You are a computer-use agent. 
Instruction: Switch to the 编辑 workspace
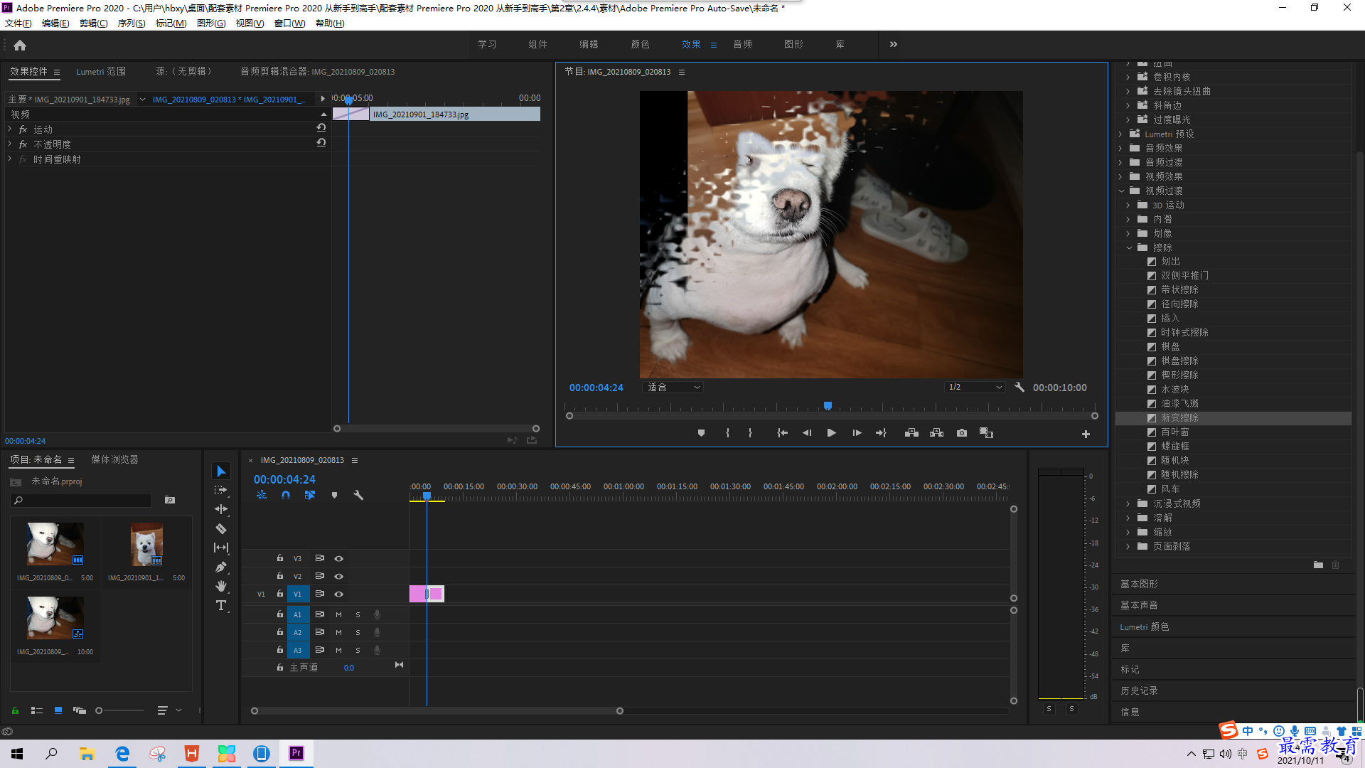click(x=589, y=44)
